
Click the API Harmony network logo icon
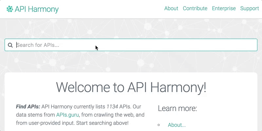point(10,9)
